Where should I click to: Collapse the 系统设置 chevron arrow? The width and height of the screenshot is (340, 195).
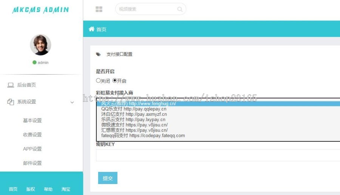coord(72,102)
